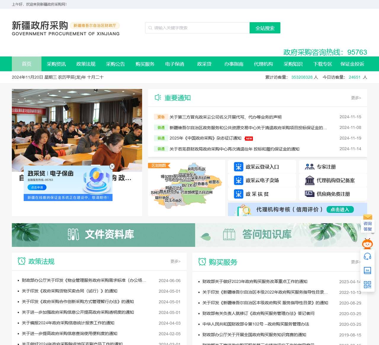The image size is (379, 345).
Task: Open notice 新疆维吾尔自治区政务服务和公共资源交易中心
Action: click(x=248, y=128)
